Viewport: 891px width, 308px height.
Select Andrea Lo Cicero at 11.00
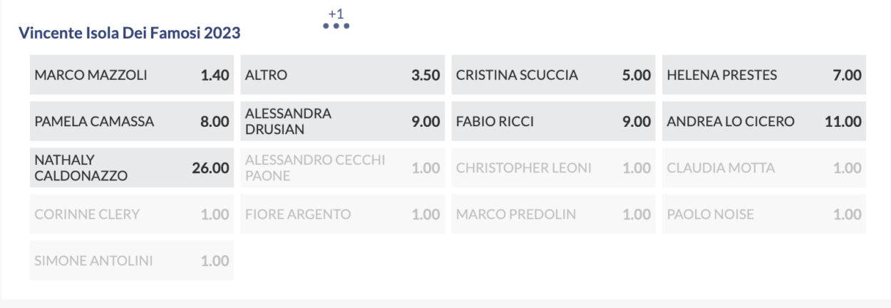pos(764,121)
